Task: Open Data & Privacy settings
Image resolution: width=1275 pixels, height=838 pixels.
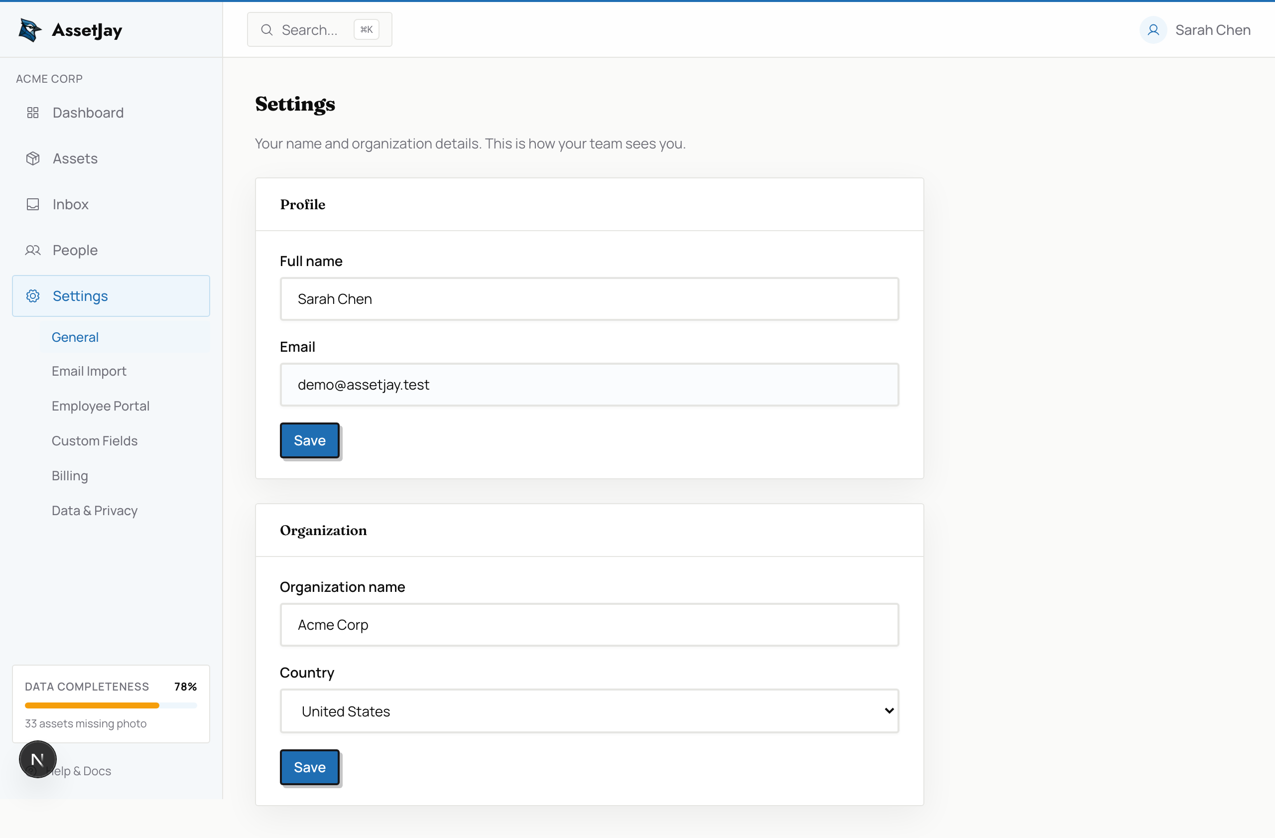Action: (94, 510)
